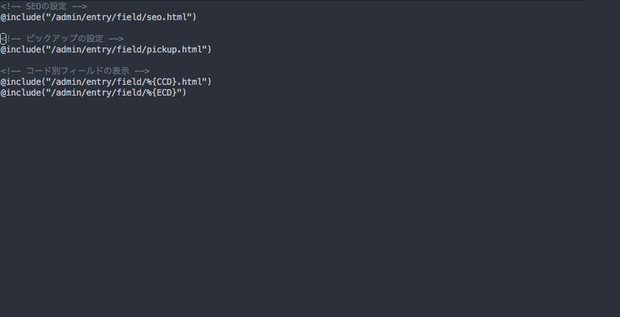Click the %{ECD} variable placeholder
This screenshot has width=620, height=317.
pos(161,92)
